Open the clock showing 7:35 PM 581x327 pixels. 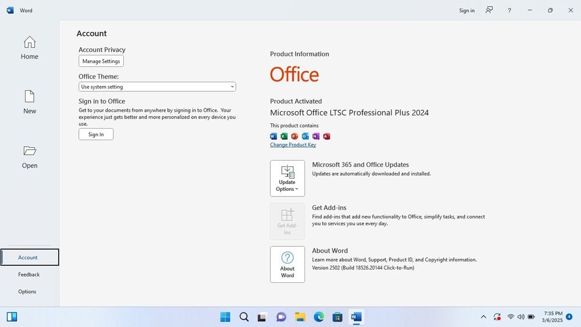(552, 317)
